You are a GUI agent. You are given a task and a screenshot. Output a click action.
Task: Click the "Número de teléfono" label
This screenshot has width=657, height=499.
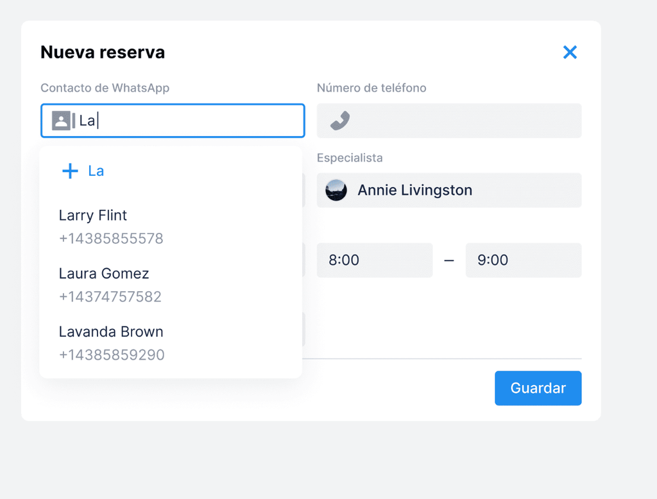point(371,88)
